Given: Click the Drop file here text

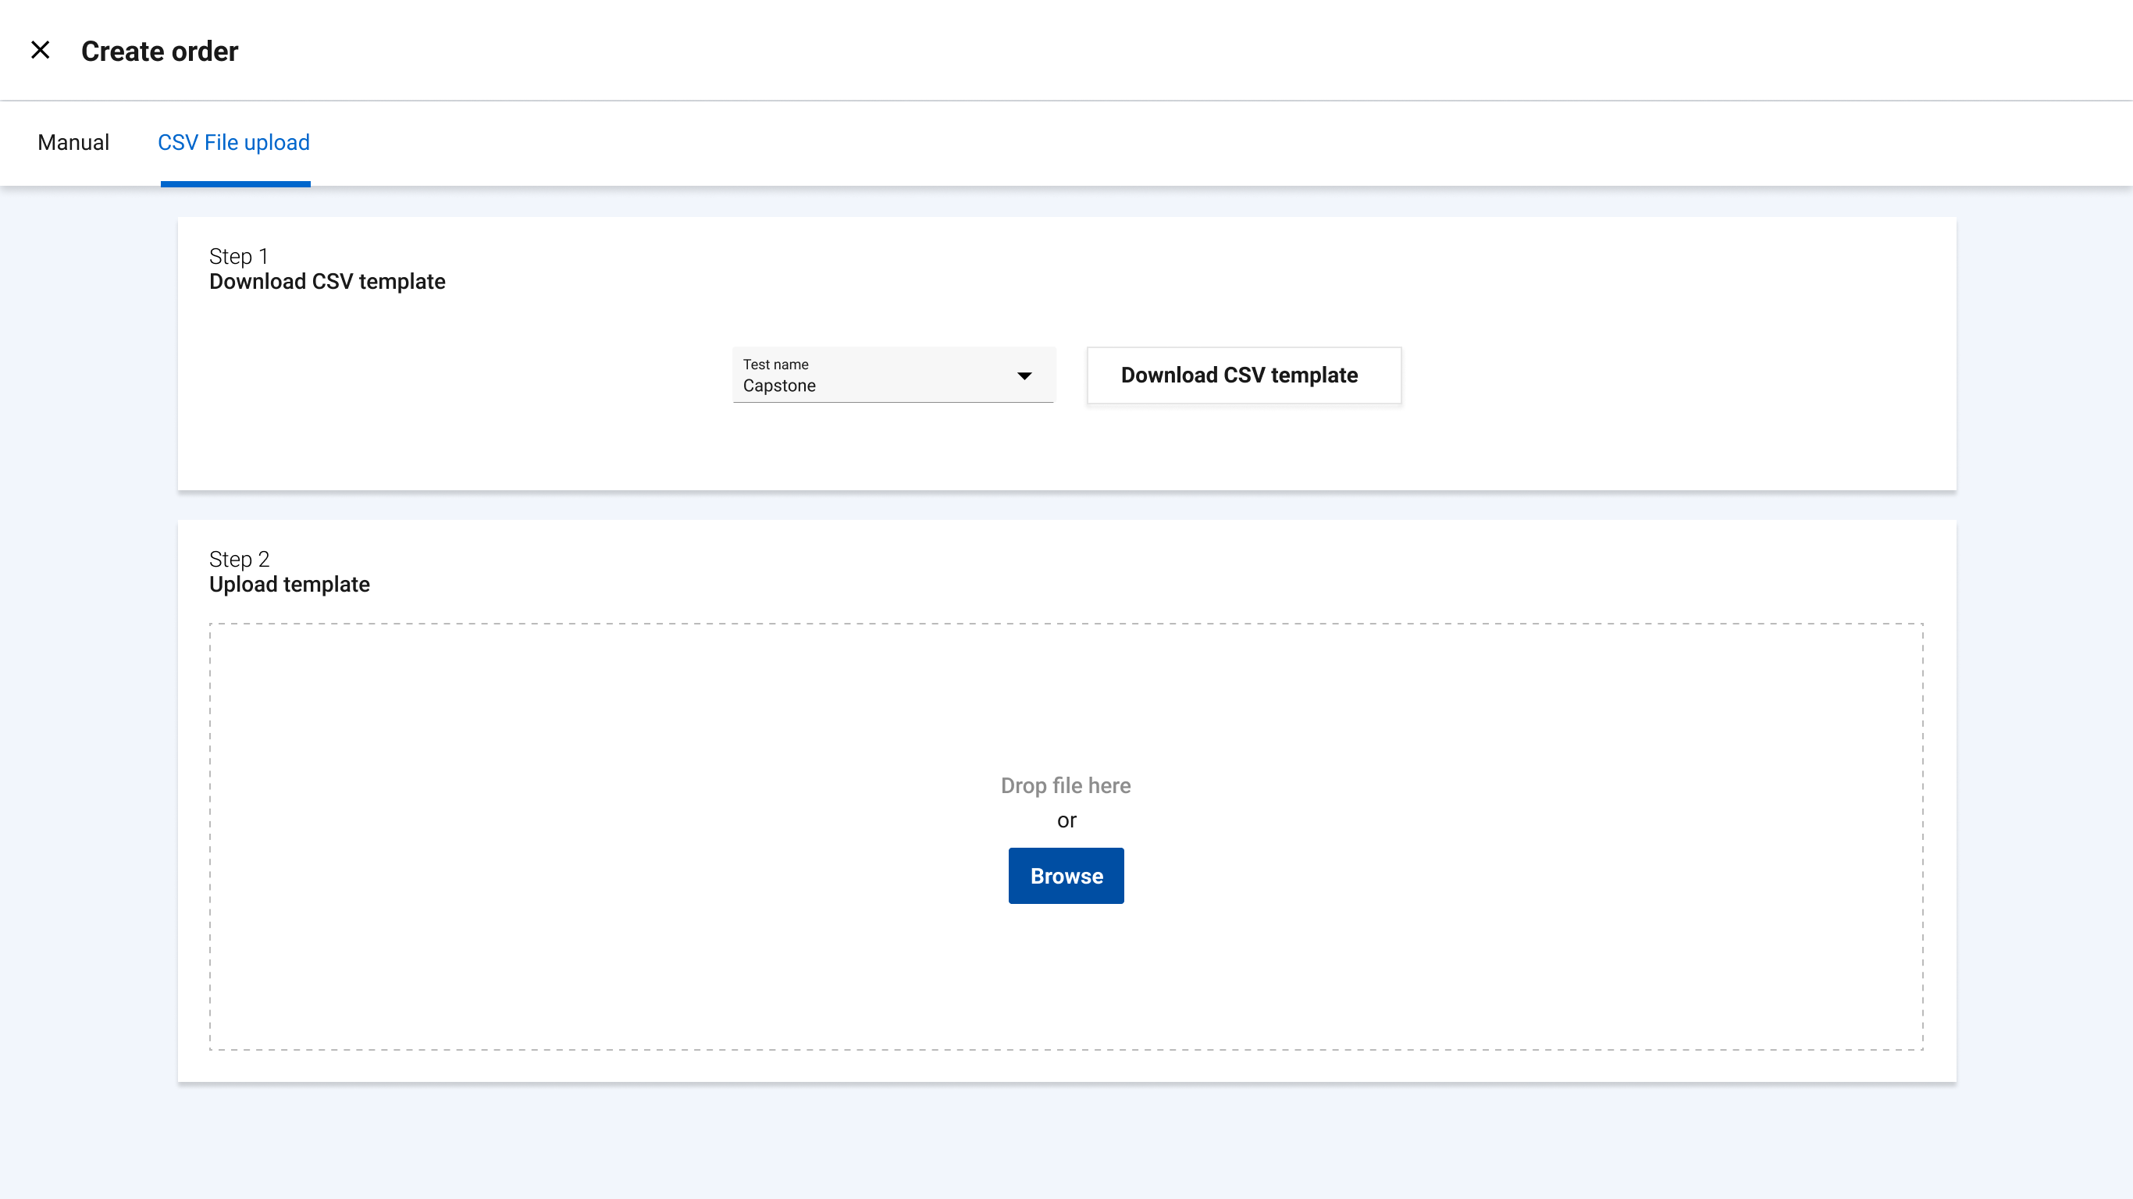Looking at the screenshot, I should (1066, 785).
